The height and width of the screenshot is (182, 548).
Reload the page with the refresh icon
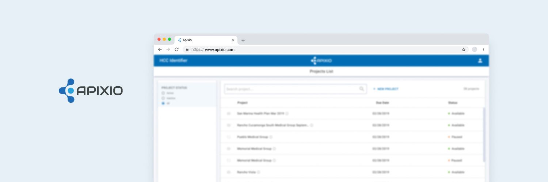pyautogui.click(x=176, y=50)
